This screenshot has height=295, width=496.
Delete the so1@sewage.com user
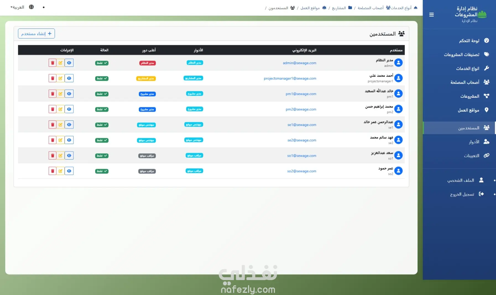[x=53, y=156]
